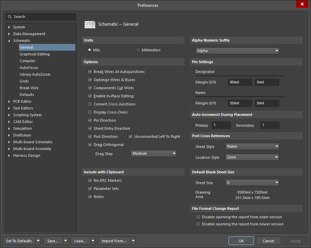Uncheck Notes under Include with Clipboard
311x248 pixels.
pyautogui.click(x=90, y=197)
